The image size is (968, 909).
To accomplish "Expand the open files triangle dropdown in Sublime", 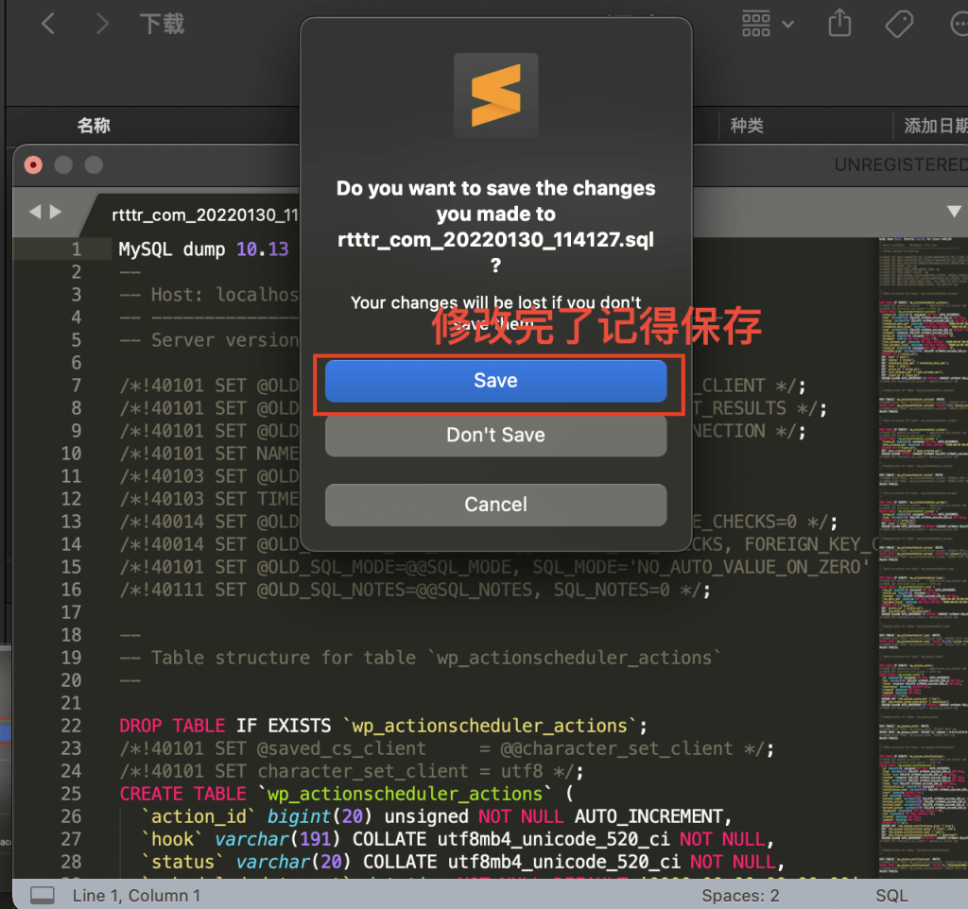I will point(953,212).
